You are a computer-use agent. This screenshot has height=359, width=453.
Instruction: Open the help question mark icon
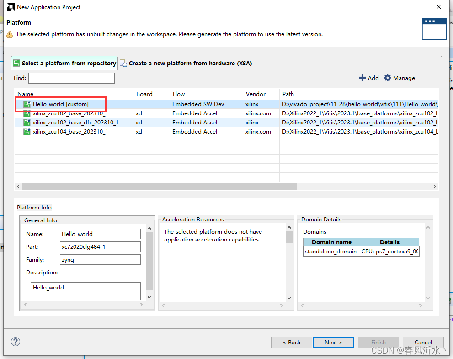[16, 342]
